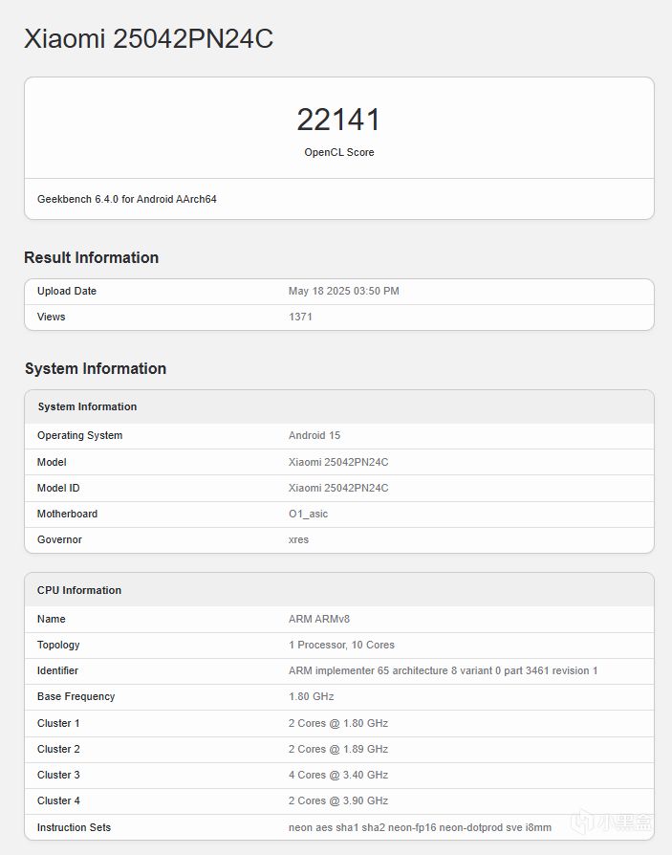Click the Identifier label
The width and height of the screenshot is (672, 855).
pos(57,670)
